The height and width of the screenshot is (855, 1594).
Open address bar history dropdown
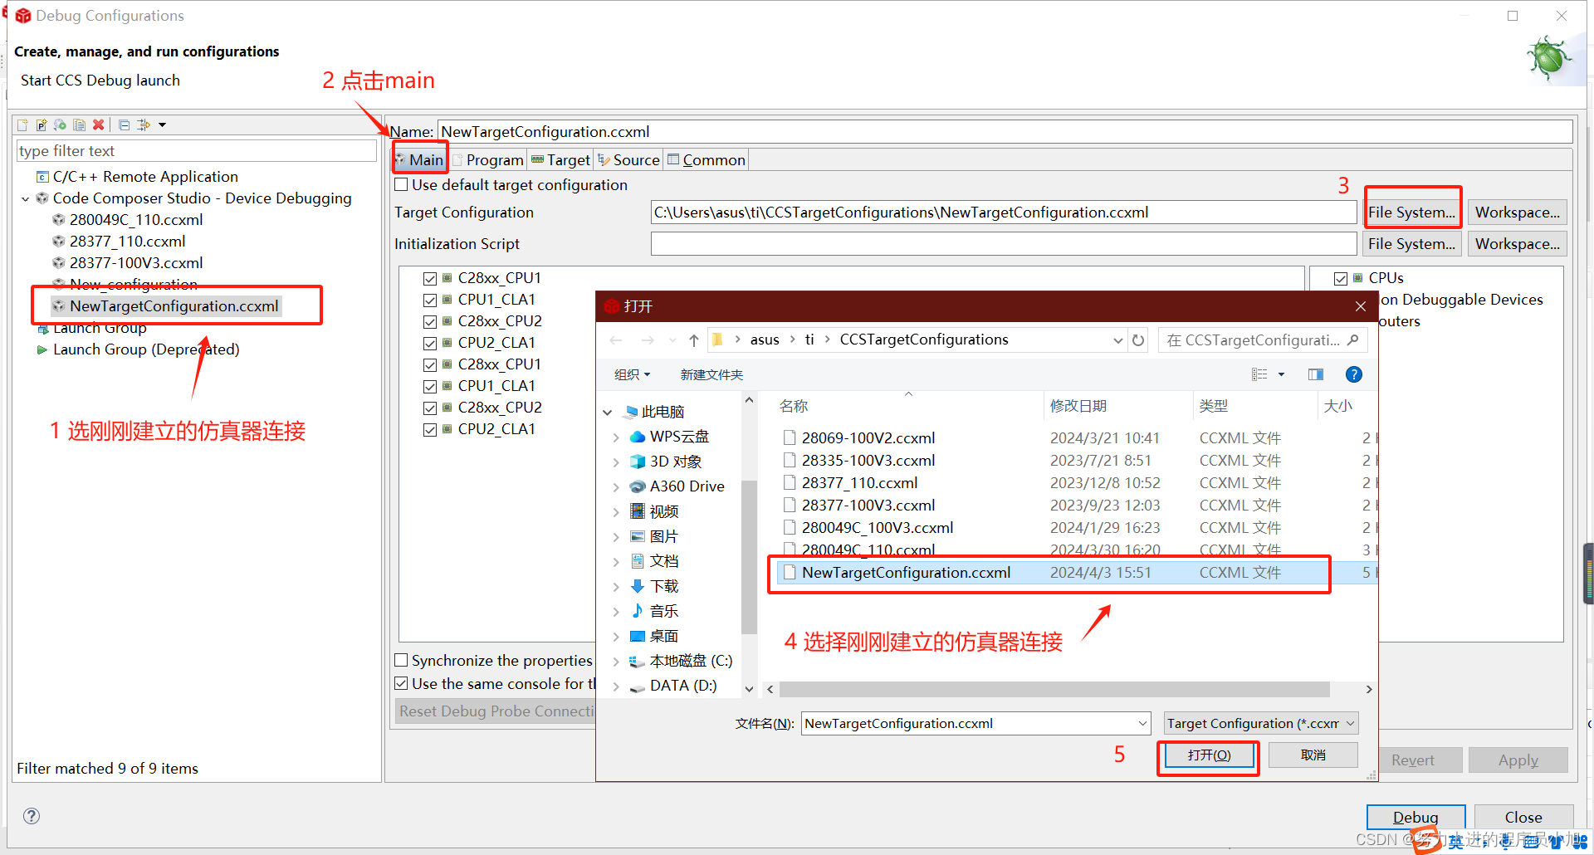click(1117, 340)
